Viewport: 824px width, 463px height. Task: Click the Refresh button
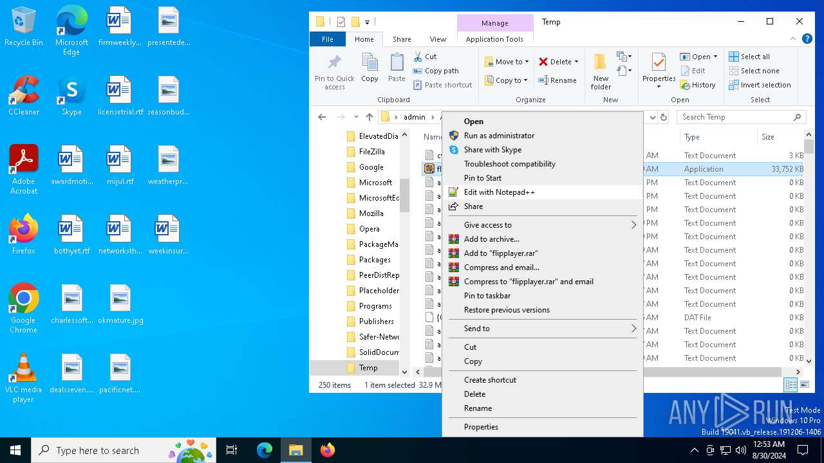pos(664,117)
